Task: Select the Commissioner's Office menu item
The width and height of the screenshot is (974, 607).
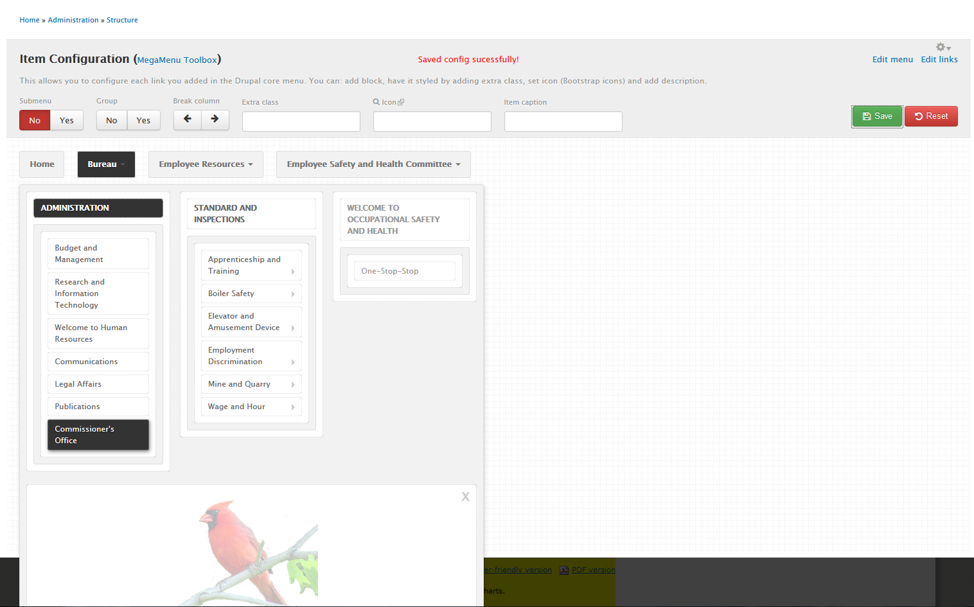Action: (98, 435)
